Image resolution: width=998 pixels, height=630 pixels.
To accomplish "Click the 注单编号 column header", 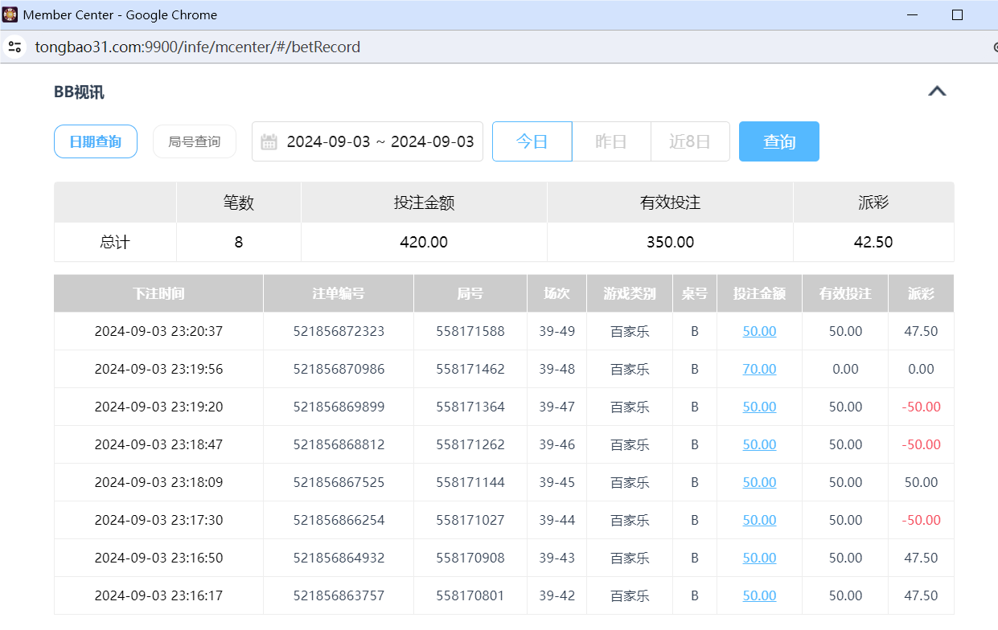I will pos(337,293).
